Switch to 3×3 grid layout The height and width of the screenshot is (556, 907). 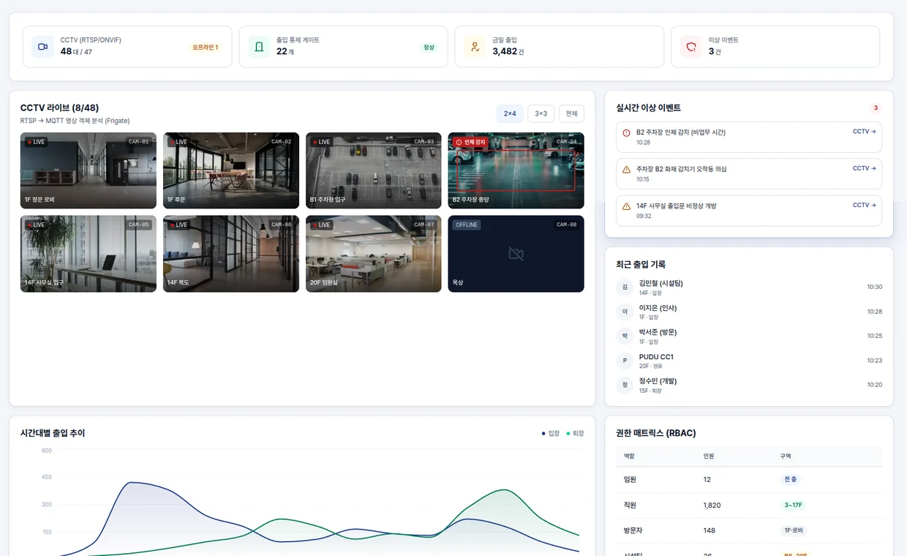[541, 113]
